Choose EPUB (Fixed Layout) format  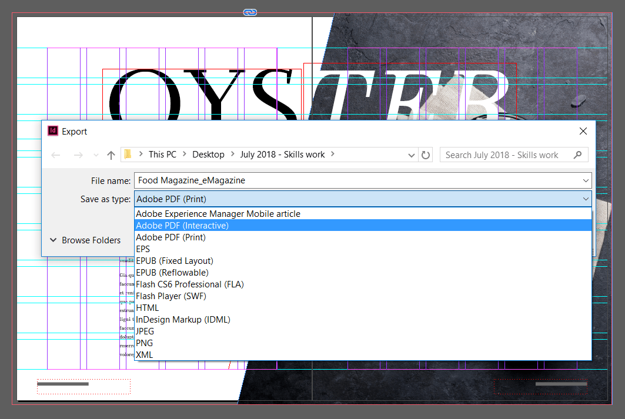tap(363, 261)
